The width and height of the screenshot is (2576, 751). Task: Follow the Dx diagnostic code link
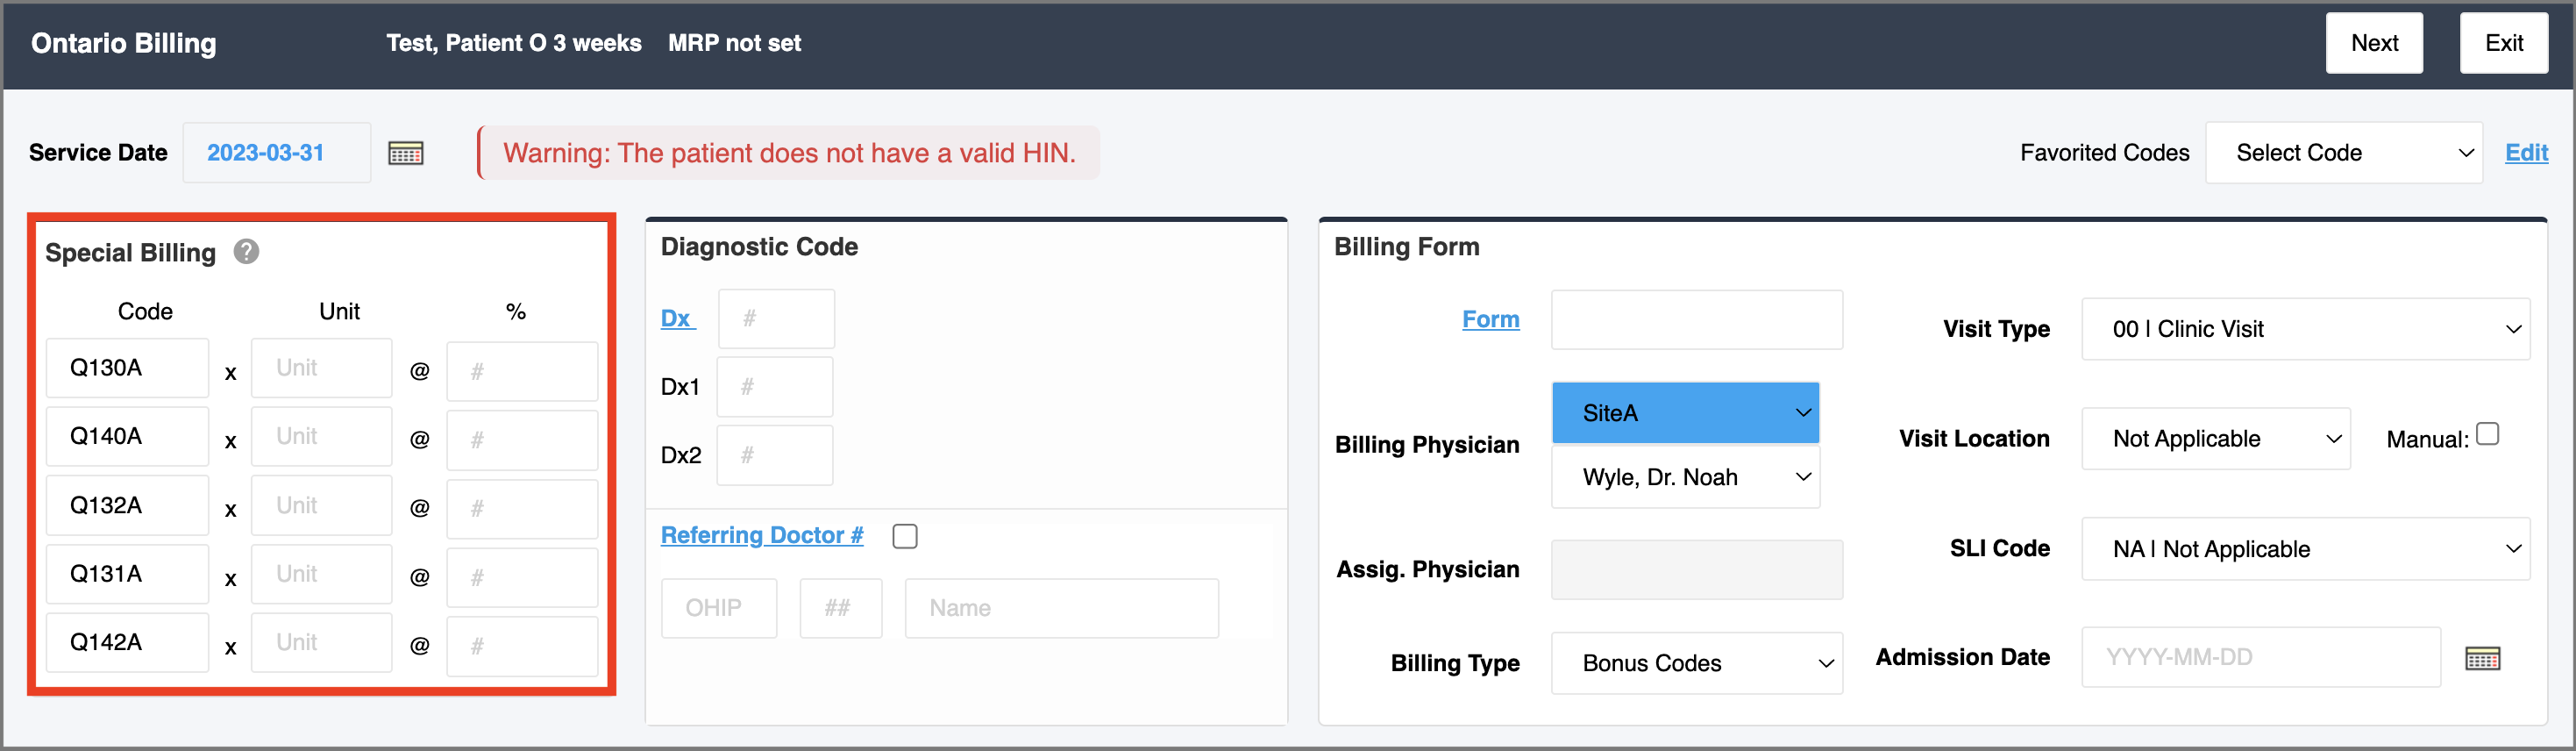677,319
